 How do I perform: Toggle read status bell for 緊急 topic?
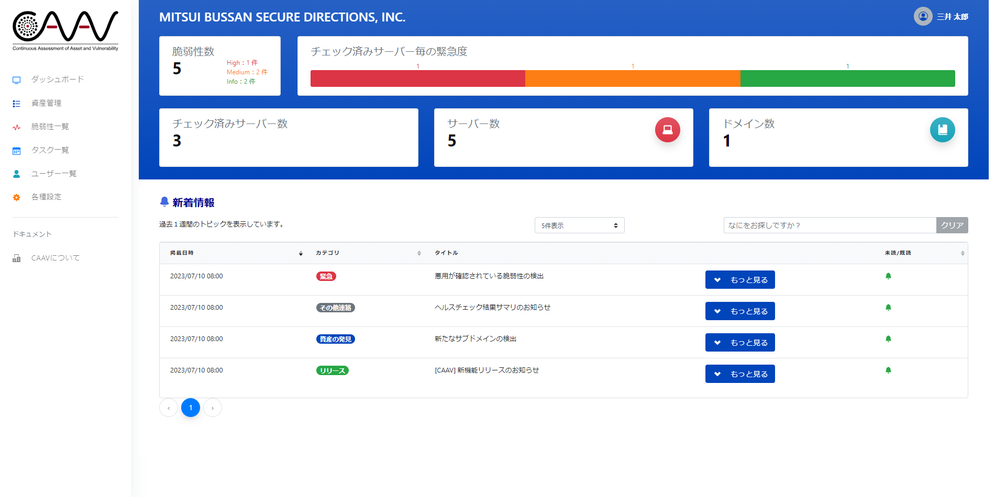click(888, 276)
